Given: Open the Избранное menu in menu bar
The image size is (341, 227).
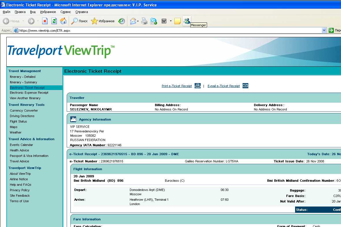Looking at the screenshot, I should pyautogui.click(x=48, y=12).
